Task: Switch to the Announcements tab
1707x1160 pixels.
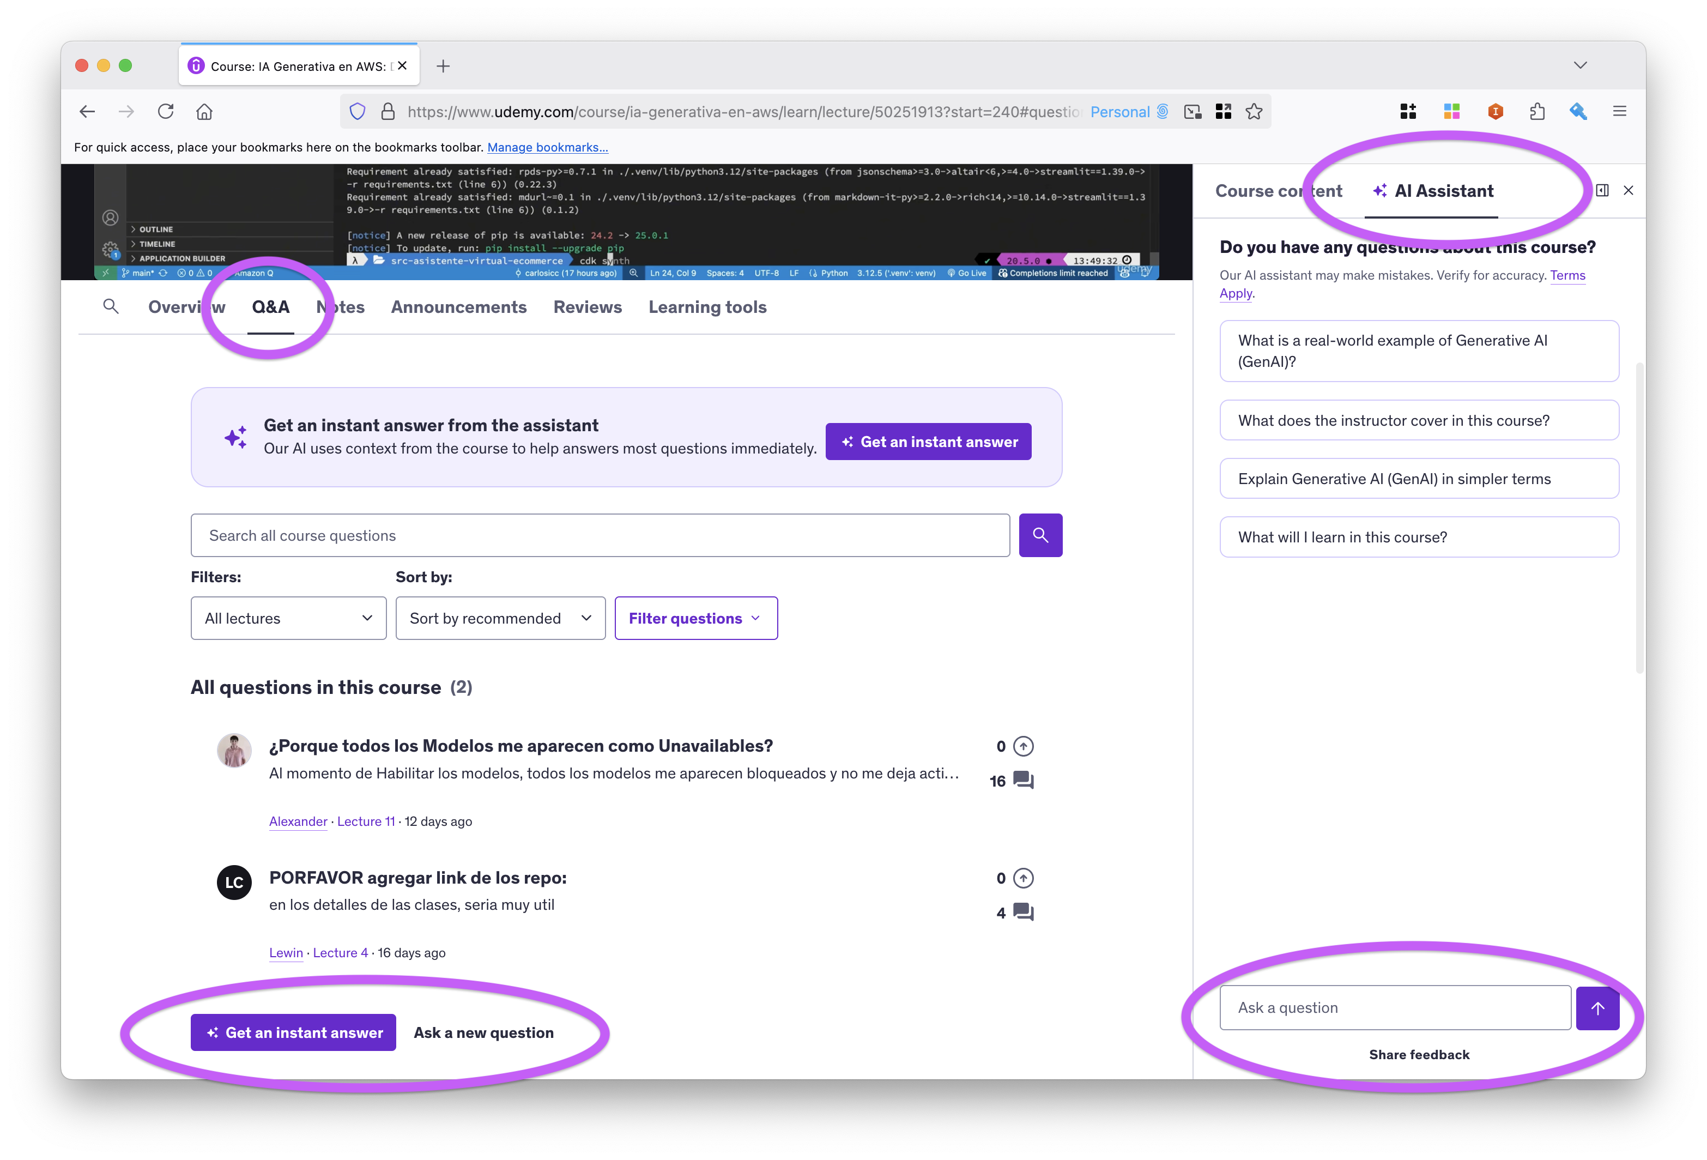Action: coord(458,307)
